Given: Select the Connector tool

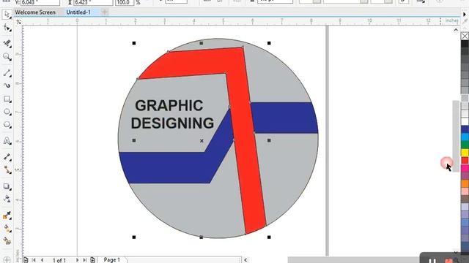Looking at the screenshot, I should point(7,170).
